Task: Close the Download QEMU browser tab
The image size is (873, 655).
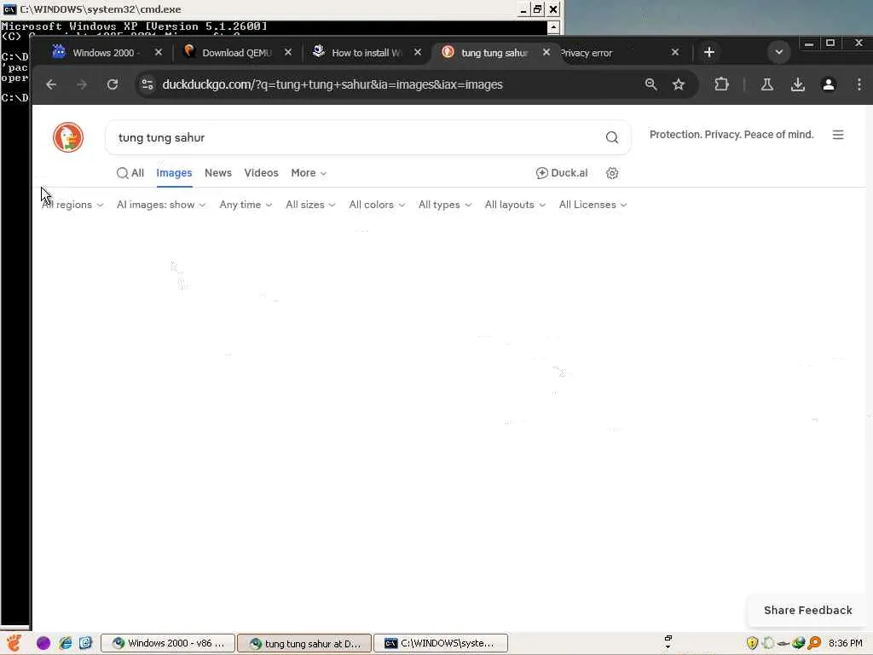Action: click(288, 52)
